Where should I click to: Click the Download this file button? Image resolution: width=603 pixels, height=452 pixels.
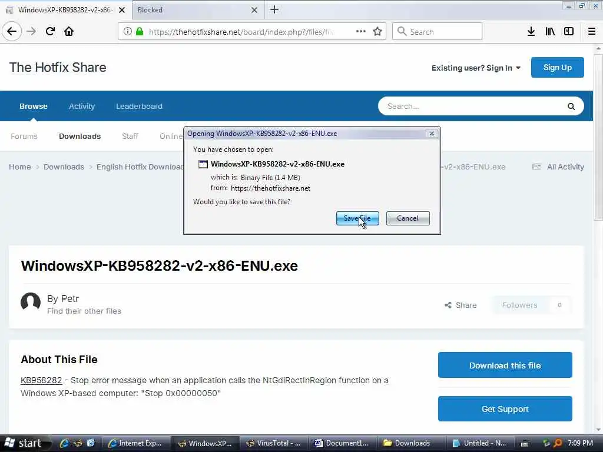click(x=505, y=365)
